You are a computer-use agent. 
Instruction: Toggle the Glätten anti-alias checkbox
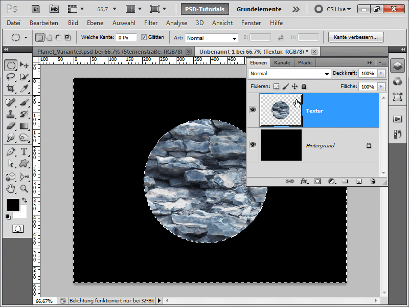click(x=144, y=37)
